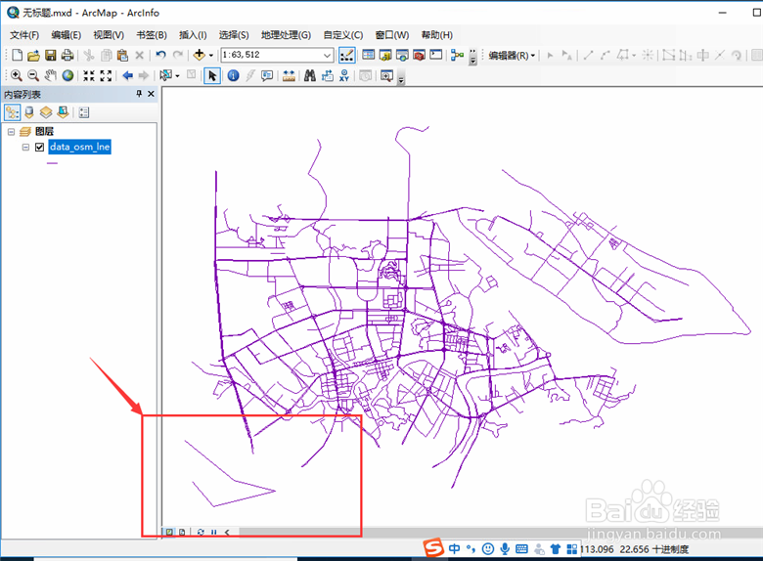Open the 视图(V) menu
The width and height of the screenshot is (763, 561).
coord(109,35)
